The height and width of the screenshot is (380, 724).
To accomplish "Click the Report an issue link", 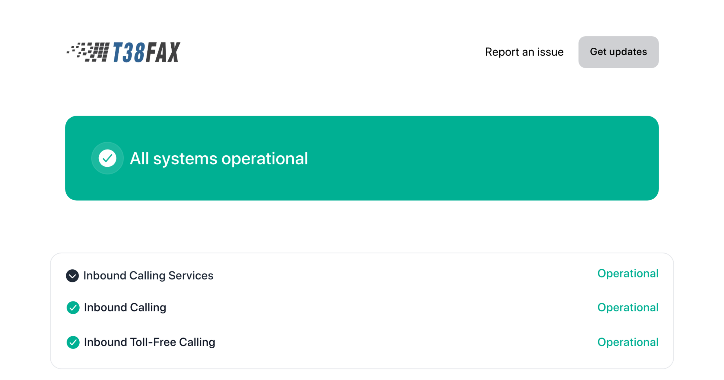I will pyautogui.click(x=524, y=52).
